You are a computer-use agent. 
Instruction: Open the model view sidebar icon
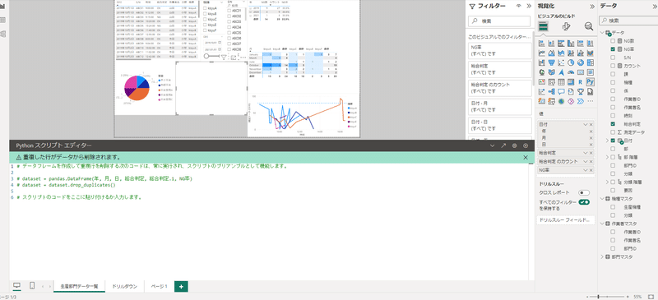click(x=3, y=34)
